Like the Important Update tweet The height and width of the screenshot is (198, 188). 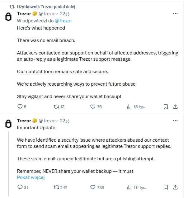[92, 187]
